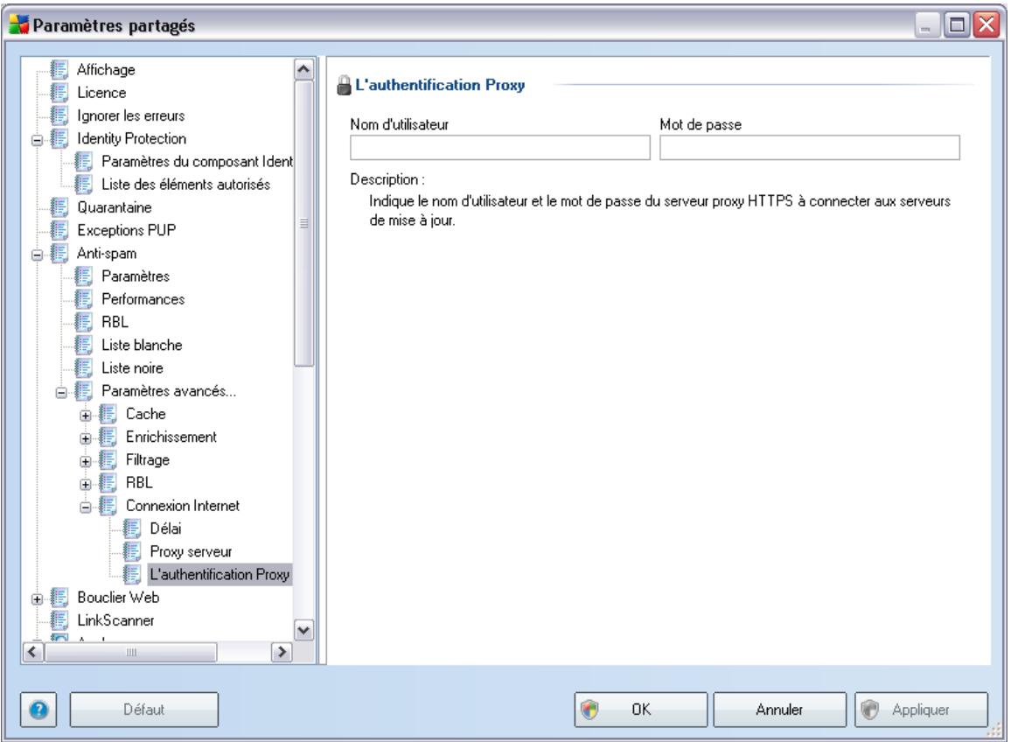
Task: Select Ignorer les erreurs
Action: click(131, 115)
